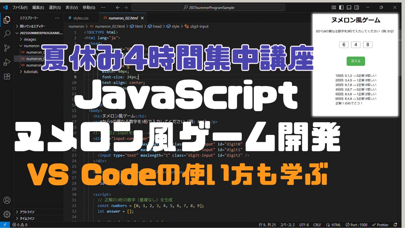Open the Explorer view in activity bar
Viewport: 405px width, 228px height.
[7, 20]
